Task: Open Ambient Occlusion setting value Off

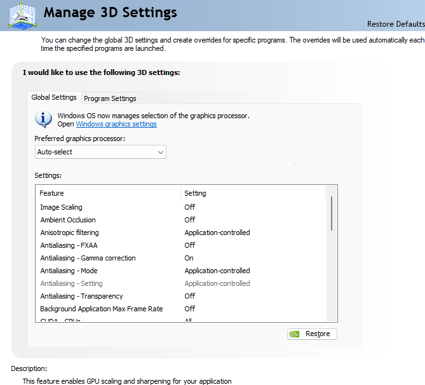Action: [x=190, y=220]
